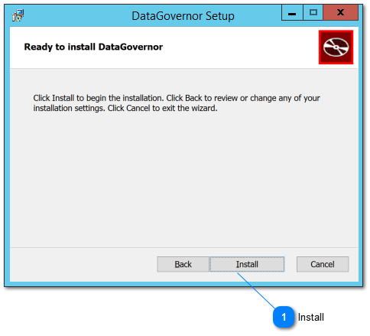Click the 'Click Install to begin' instruction line

point(177,98)
